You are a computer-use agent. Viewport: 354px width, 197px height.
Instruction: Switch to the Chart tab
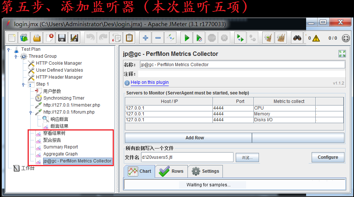(140, 171)
